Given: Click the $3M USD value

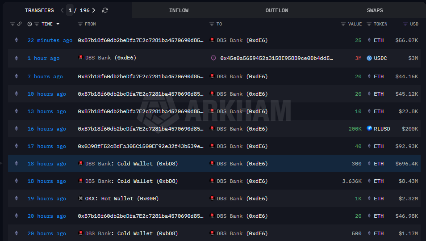Looking at the screenshot, I should [x=413, y=58].
